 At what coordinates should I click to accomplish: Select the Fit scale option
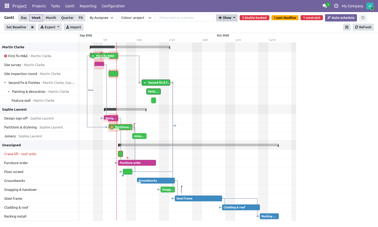click(81, 18)
